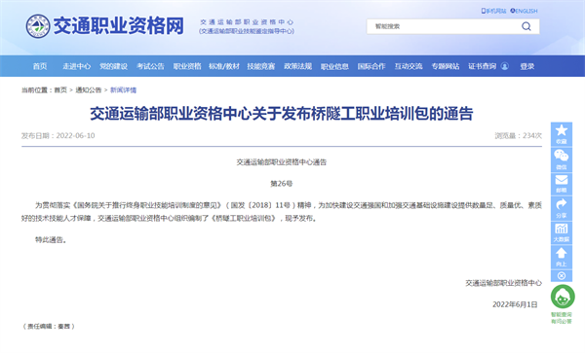
Task: Click the user icon beside 证书查询
Action: pos(504,66)
